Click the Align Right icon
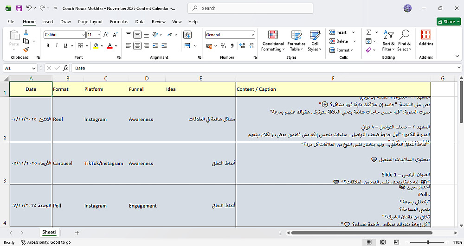 click(x=146, y=45)
